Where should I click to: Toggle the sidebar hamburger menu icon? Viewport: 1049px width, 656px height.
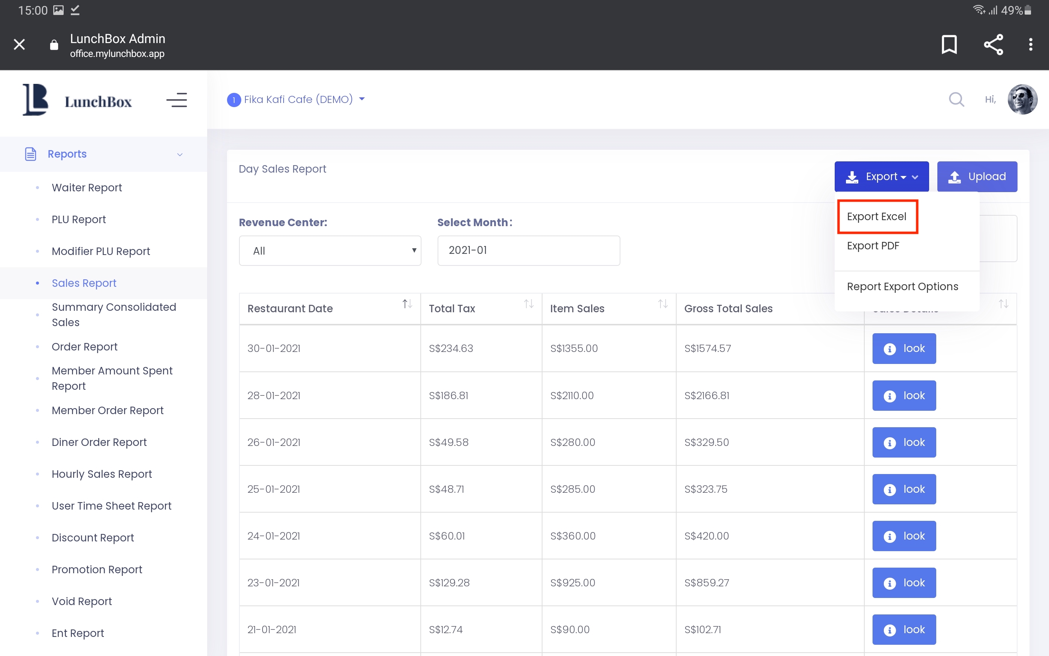pyautogui.click(x=176, y=100)
